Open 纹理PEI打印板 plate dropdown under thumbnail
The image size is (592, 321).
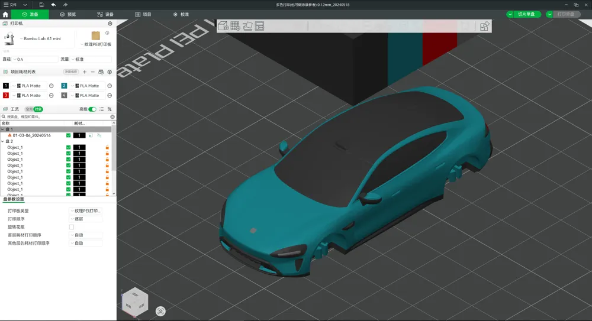96,44
